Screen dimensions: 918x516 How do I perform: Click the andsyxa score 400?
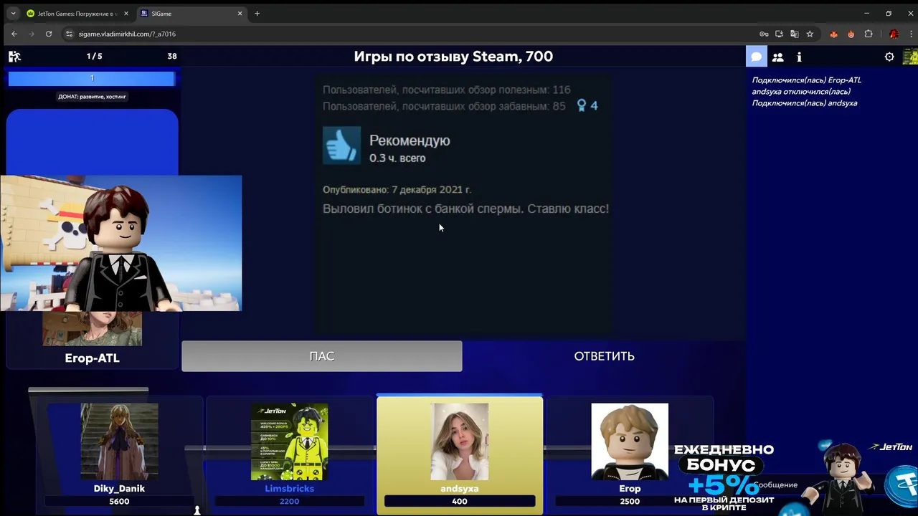pyautogui.click(x=460, y=501)
